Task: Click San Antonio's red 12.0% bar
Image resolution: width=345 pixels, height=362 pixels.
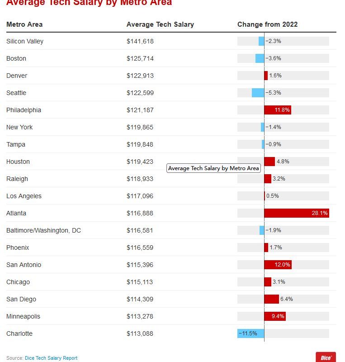Action: coord(278,265)
